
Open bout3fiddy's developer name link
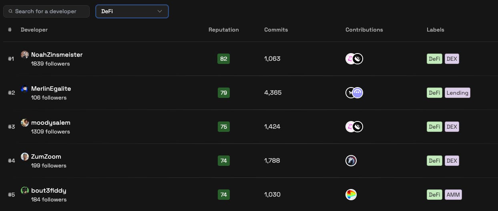point(48,191)
